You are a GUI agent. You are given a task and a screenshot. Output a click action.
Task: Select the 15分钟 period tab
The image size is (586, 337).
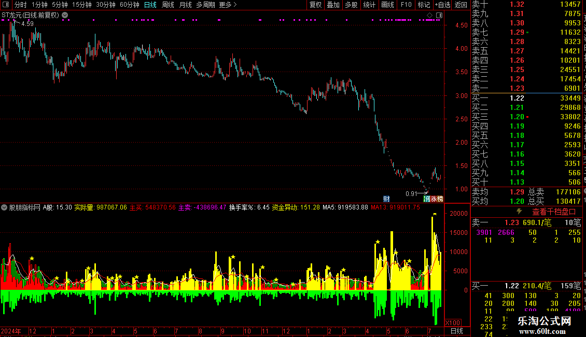click(81, 5)
